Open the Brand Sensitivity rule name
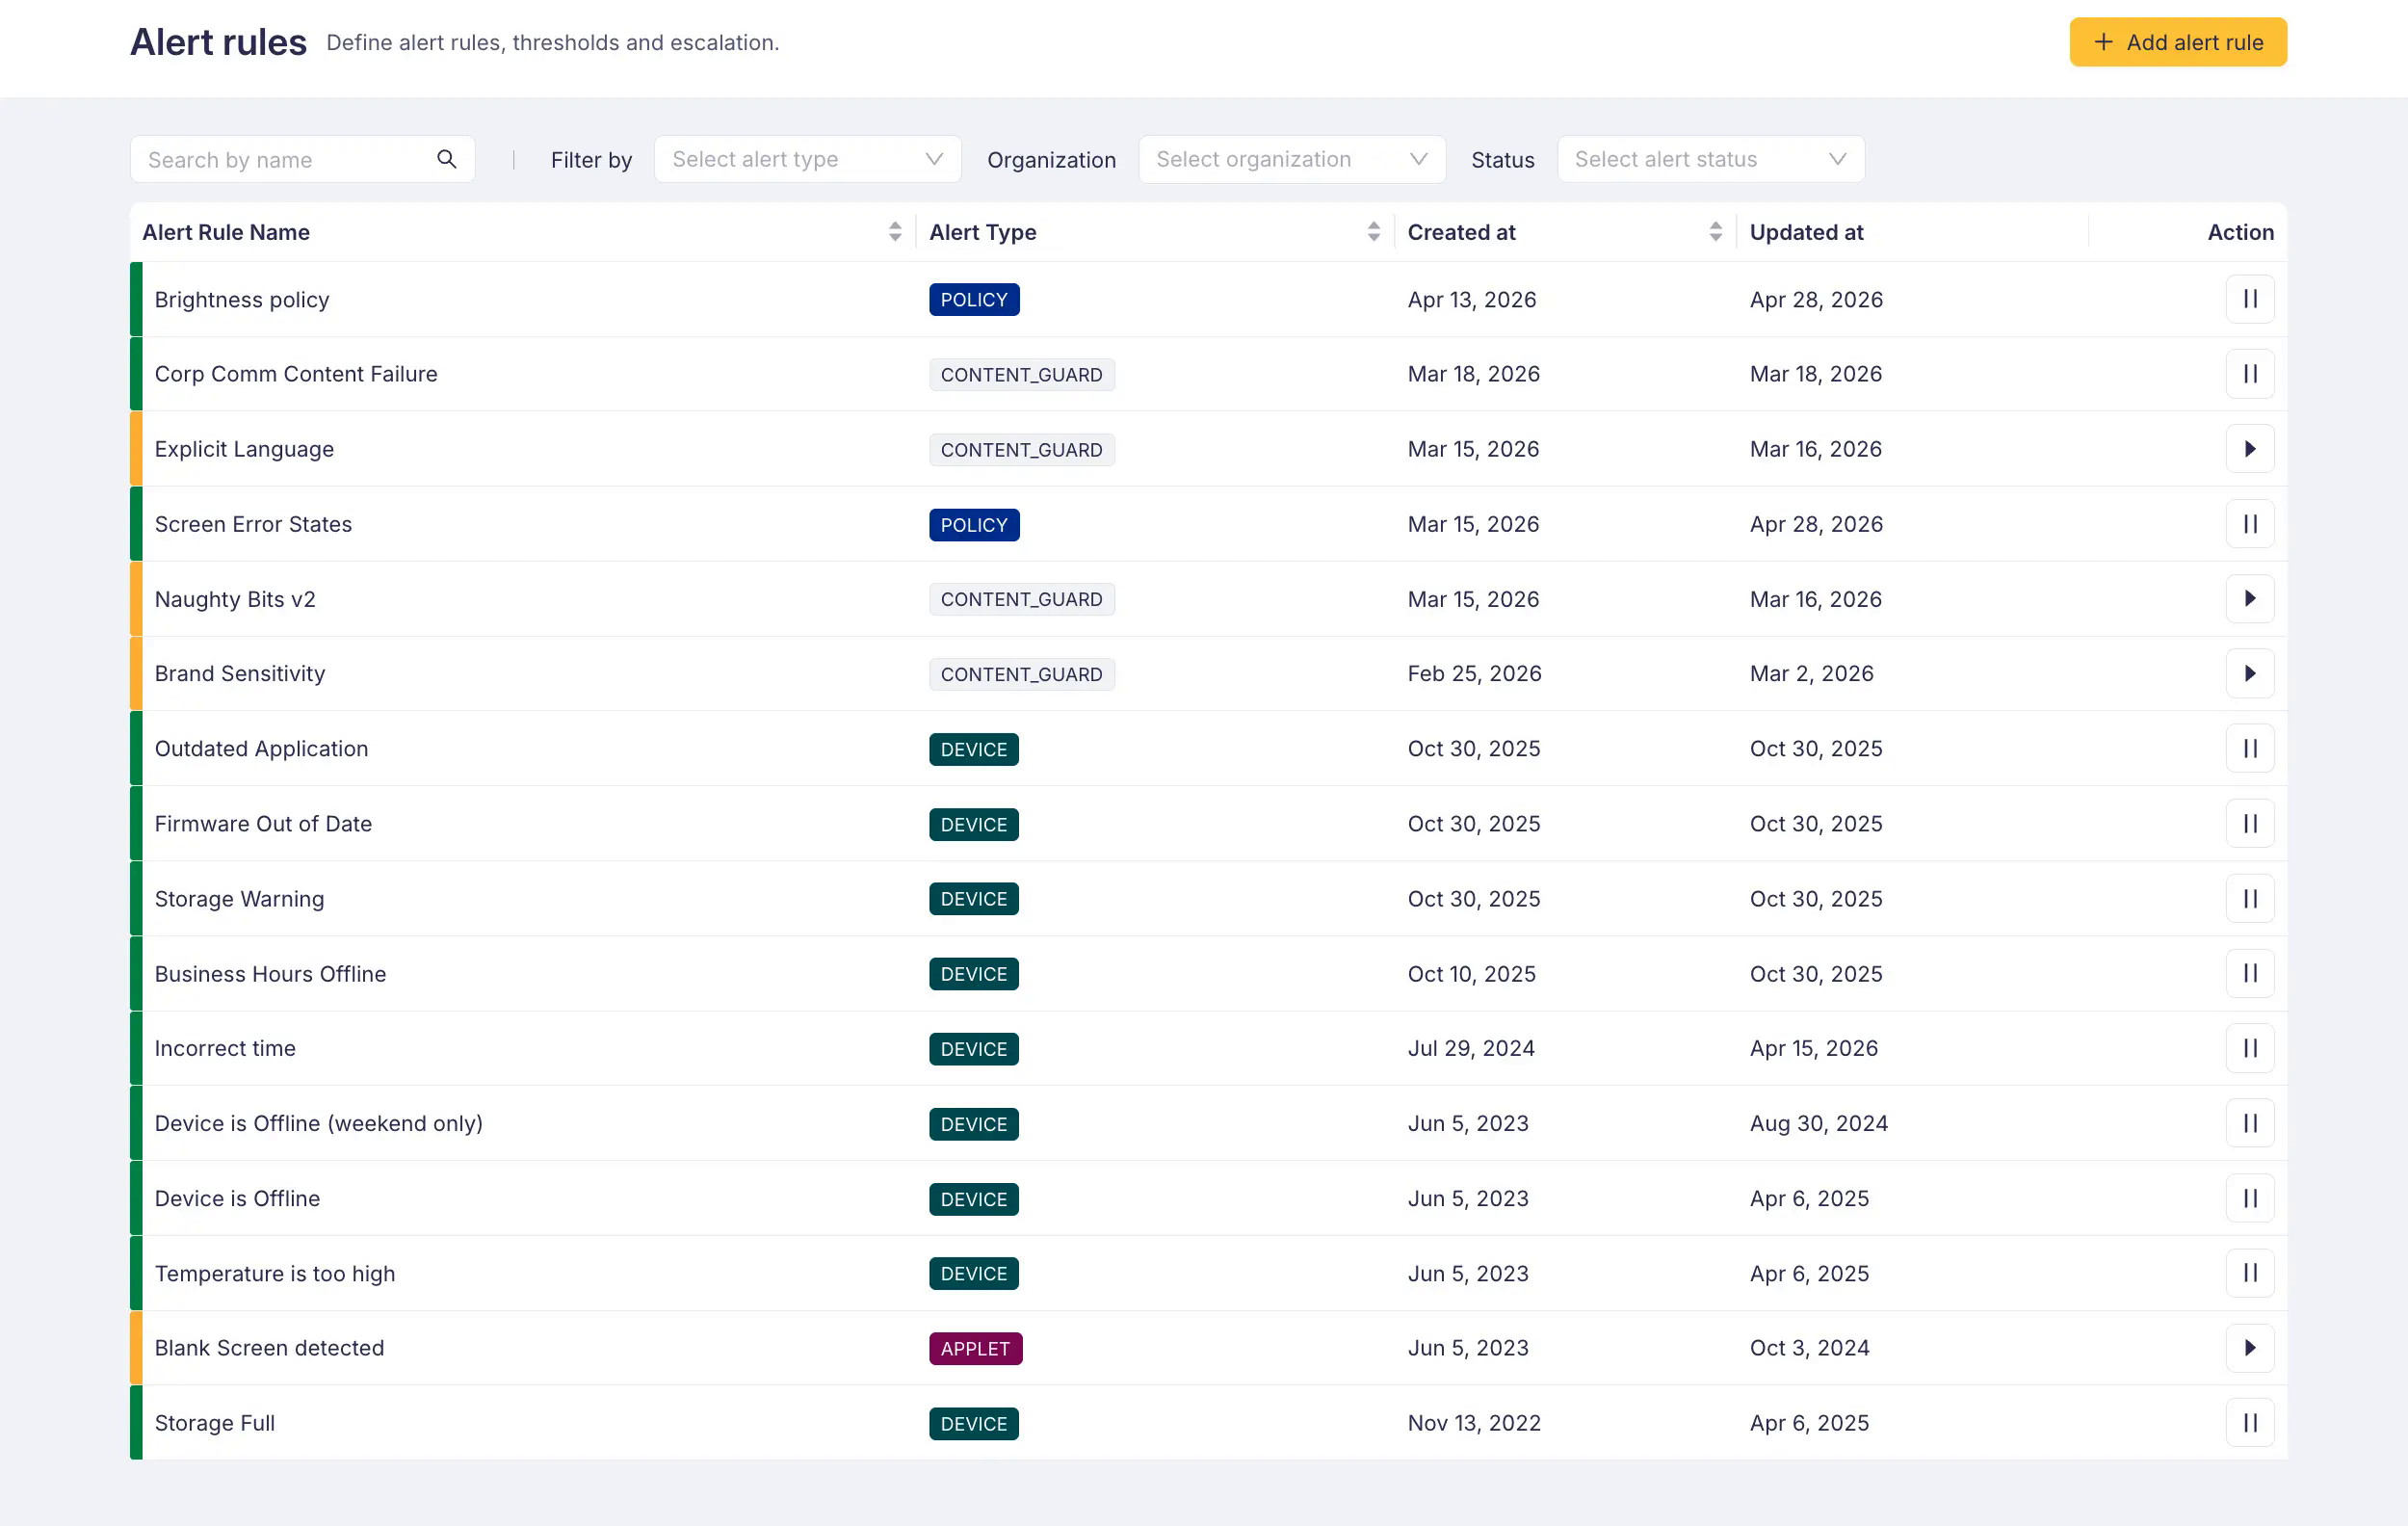This screenshot has width=2408, height=1526. point(240,674)
